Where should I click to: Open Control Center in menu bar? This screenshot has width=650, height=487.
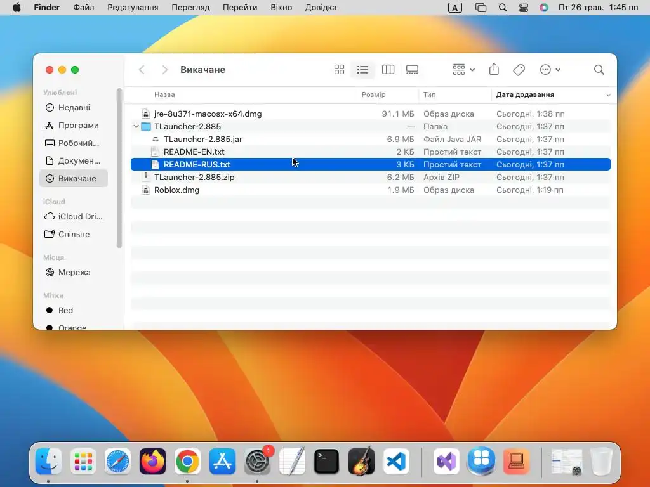point(524,8)
